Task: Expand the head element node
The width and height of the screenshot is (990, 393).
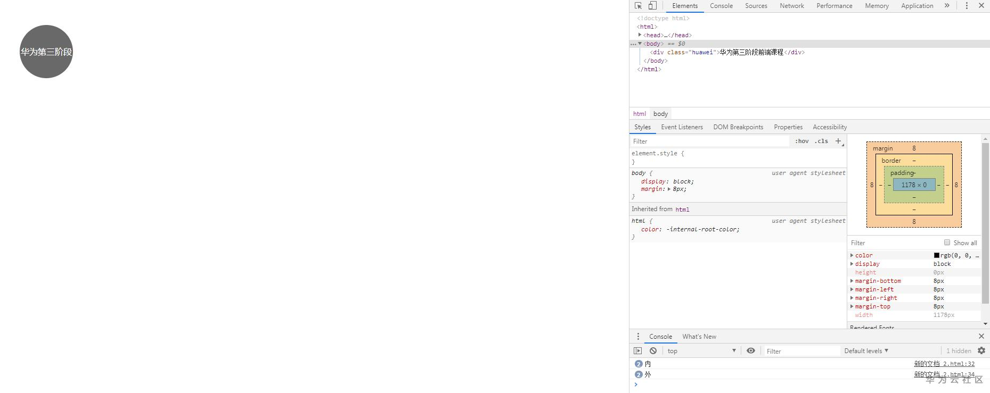Action: point(640,35)
